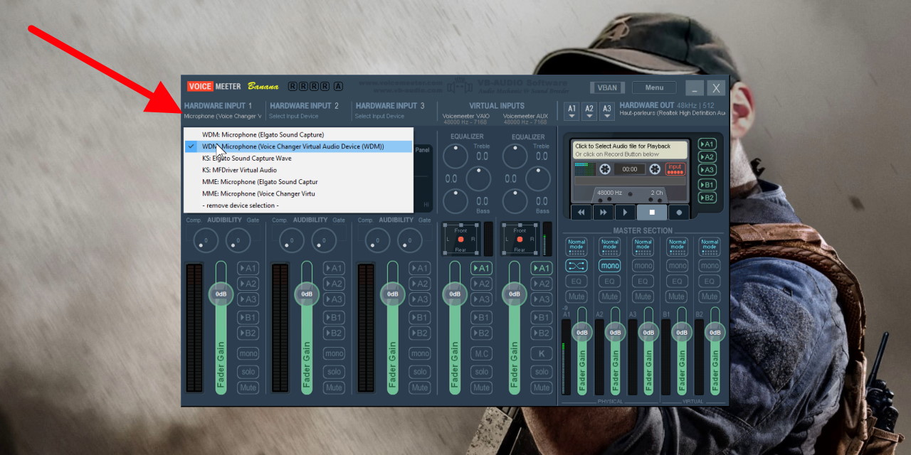Click the Comp. knob on Hardware Input 1
This screenshot has width=911, height=455.
206,240
